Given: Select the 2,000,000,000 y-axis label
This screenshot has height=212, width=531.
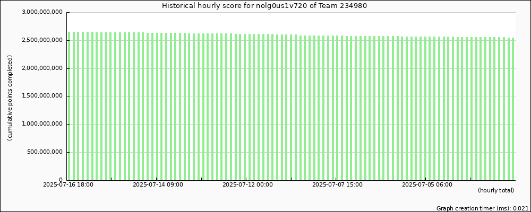Looking at the screenshot, I should click(x=42, y=68).
